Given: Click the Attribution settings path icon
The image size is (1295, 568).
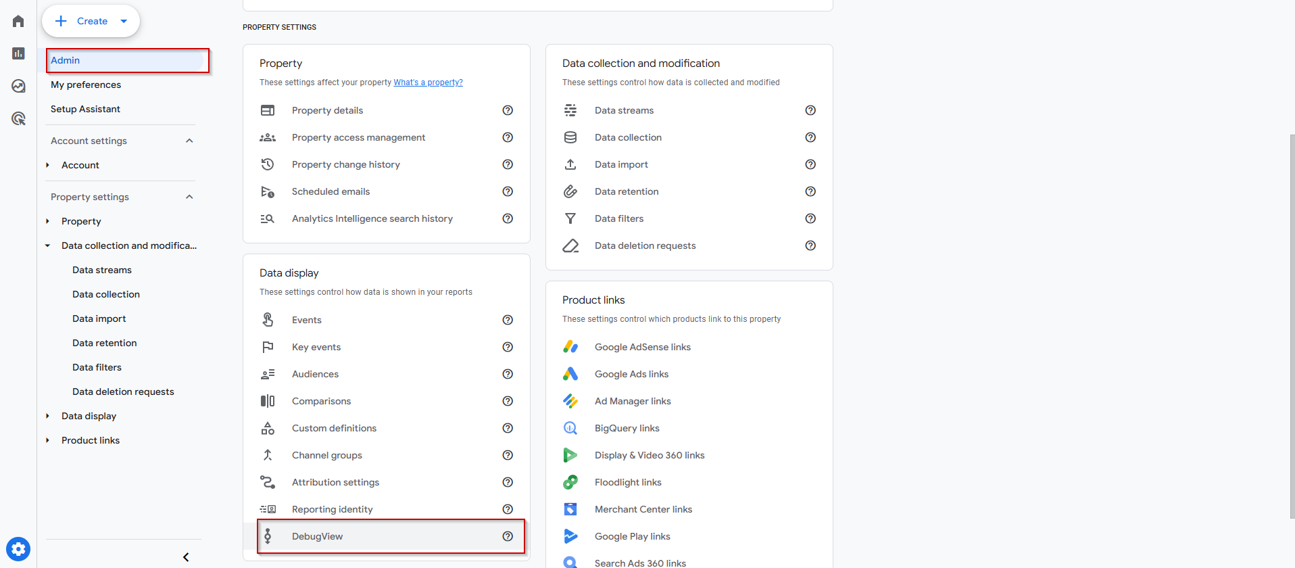Looking at the screenshot, I should point(268,482).
